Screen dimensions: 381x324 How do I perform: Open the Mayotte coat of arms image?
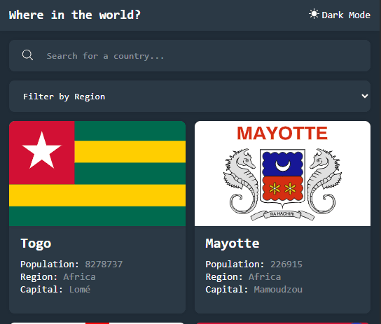[x=282, y=174]
